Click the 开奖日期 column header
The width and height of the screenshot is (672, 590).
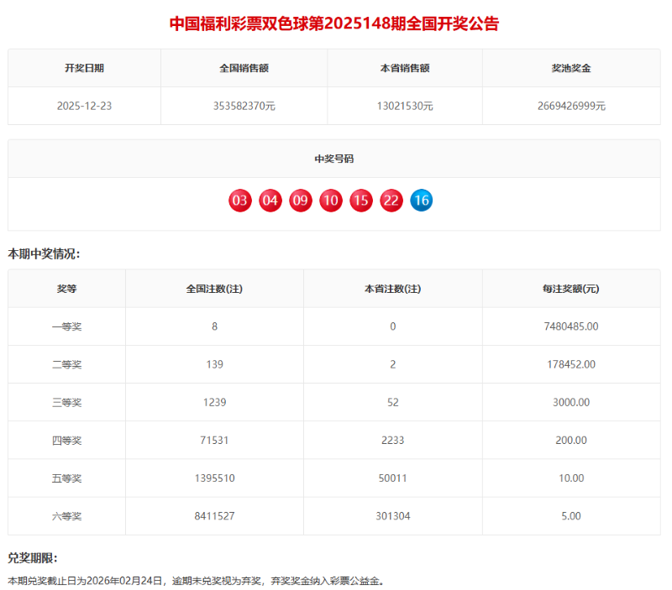click(85, 68)
